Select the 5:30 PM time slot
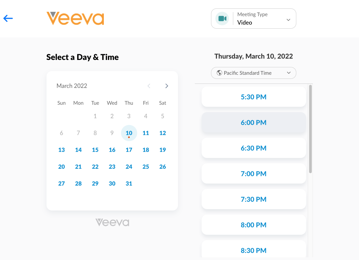The height and width of the screenshot is (260, 359). (x=253, y=97)
